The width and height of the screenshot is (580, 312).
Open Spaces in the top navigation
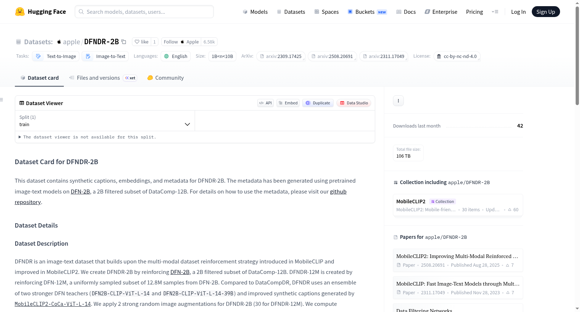tap(326, 12)
